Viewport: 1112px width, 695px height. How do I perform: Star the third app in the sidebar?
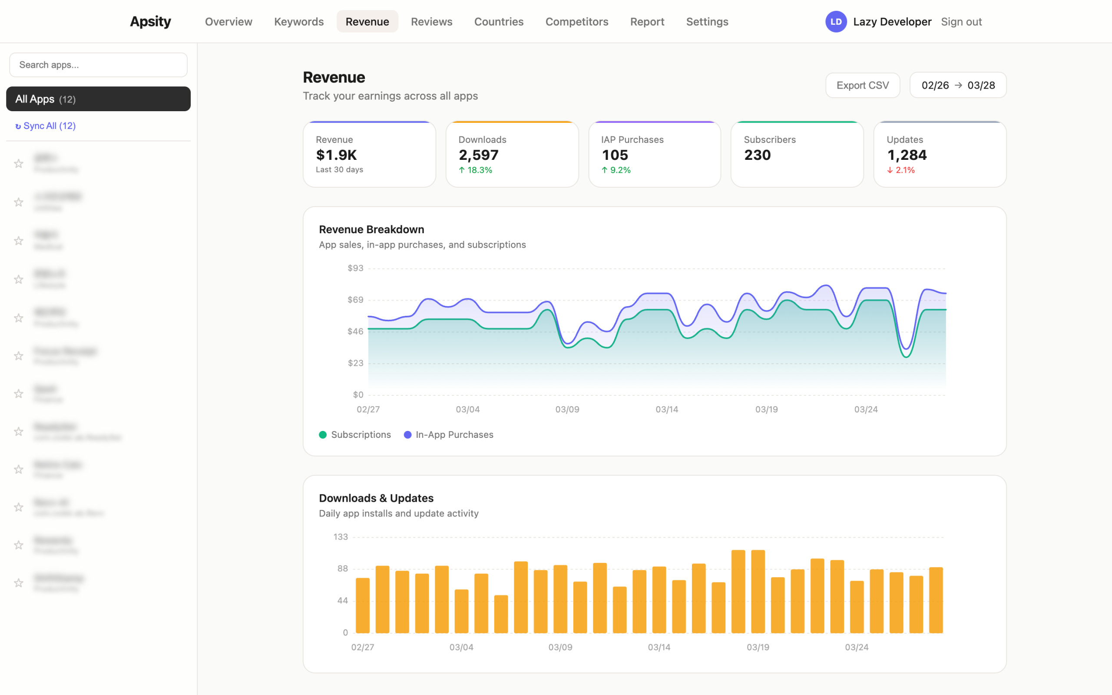coord(18,241)
